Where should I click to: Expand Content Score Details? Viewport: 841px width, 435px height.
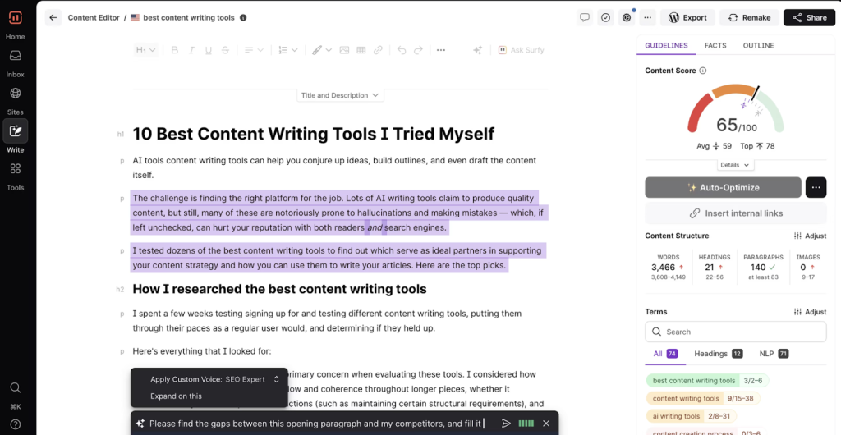tap(735, 165)
